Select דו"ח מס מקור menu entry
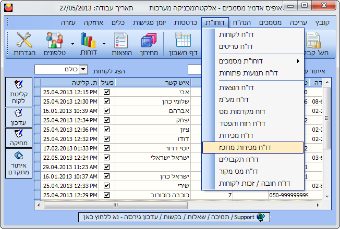 pyautogui.click(x=253, y=171)
